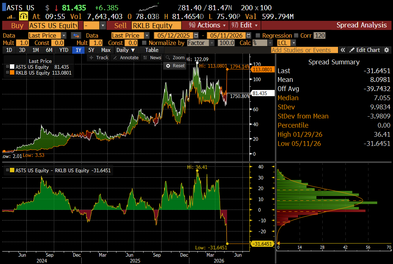Open the Actions menu
The height and width of the screenshot is (264, 393).
207,25
